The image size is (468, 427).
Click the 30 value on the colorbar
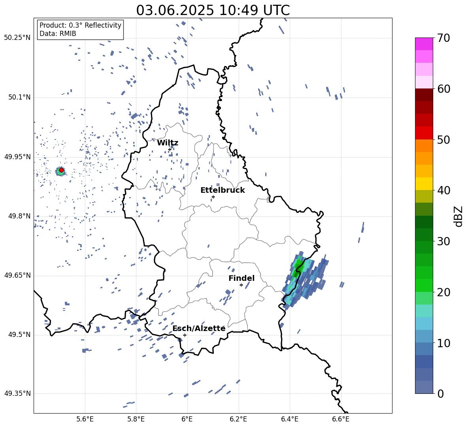click(443, 241)
